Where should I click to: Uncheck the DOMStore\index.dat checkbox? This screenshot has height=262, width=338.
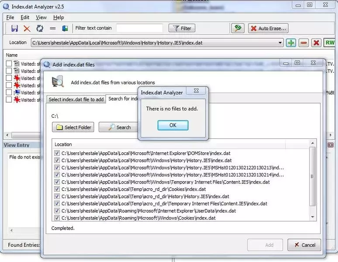click(57, 153)
